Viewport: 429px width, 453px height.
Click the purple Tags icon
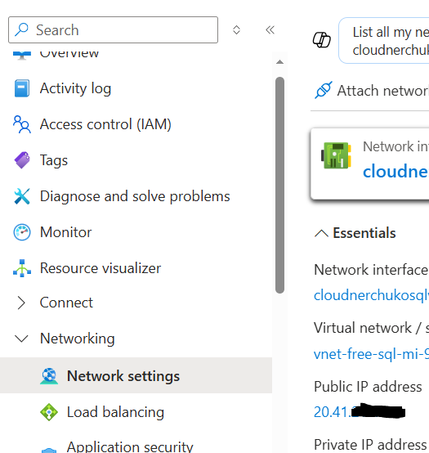[22, 160]
